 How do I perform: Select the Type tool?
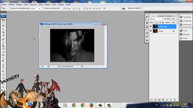(x=3, y=68)
